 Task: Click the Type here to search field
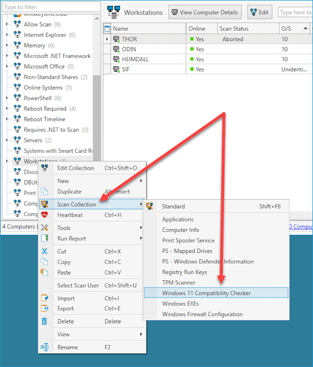pyautogui.click(x=295, y=12)
